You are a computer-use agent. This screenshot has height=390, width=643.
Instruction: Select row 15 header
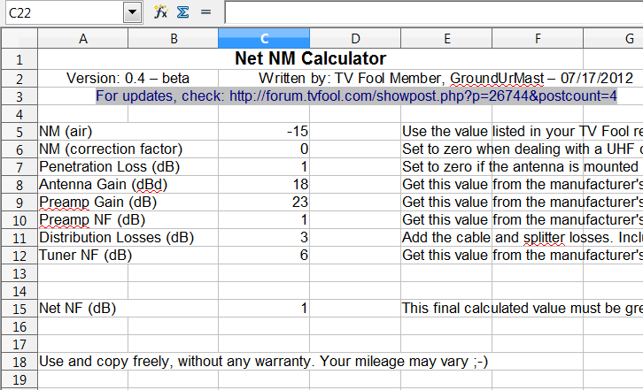pyautogui.click(x=19, y=308)
